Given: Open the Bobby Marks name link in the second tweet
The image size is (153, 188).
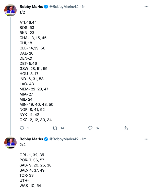Looking at the screenshot, I should [31, 139].
